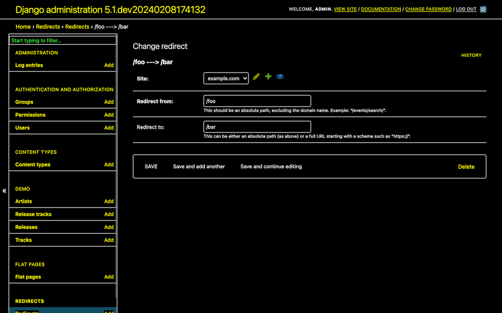The height and width of the screenshot is (313, 502).
Task: Add a new Group
Action: pyautogui.click(x=109, y=102)
